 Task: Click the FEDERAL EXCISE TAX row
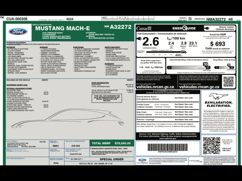coord(27,92)
